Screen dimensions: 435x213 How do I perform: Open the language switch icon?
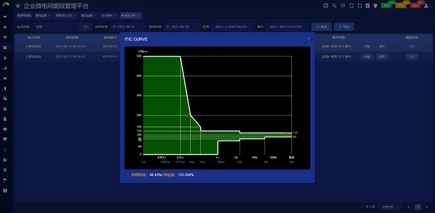367,6
